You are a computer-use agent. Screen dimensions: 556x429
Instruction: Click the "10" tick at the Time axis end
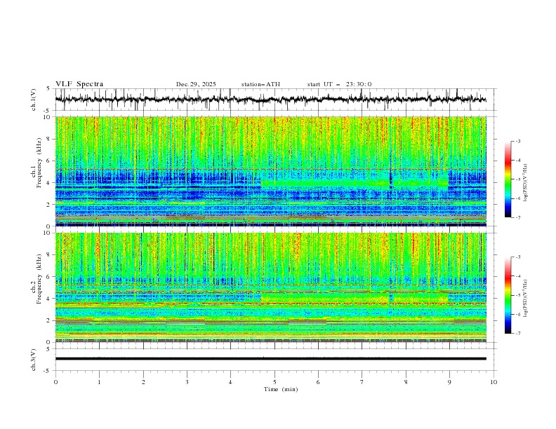494,382
